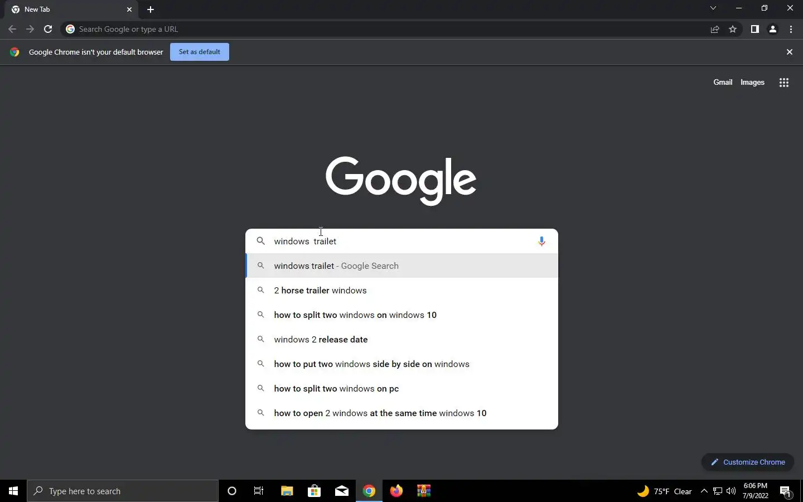Open Task View icon on taskbar

click(x=259, y=491)
